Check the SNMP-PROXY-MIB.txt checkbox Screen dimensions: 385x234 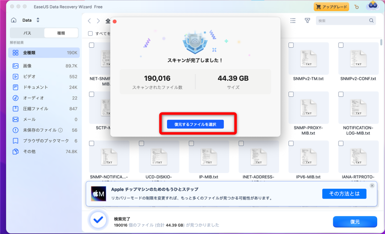click(x=291, y=94)
